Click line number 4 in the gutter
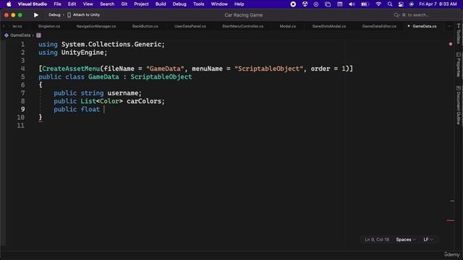The height and width of the screenshot is (260, 463). (22, 69)
